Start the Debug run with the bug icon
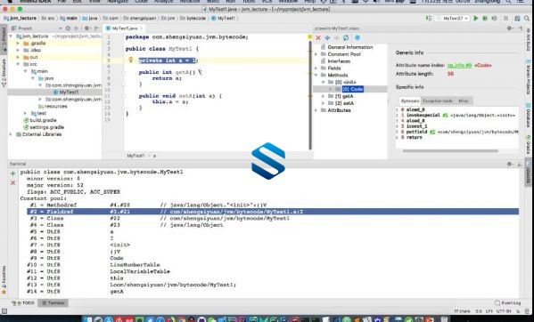This screenshot has height=322, width=534. click(485, 19)
